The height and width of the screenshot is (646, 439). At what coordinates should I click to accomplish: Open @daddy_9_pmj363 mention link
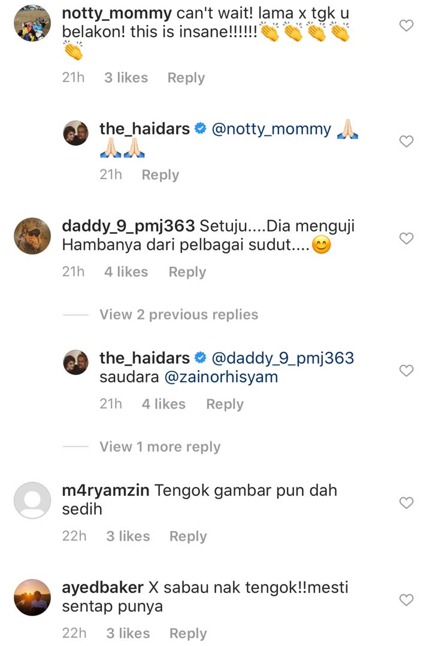[x=283, y=358]
